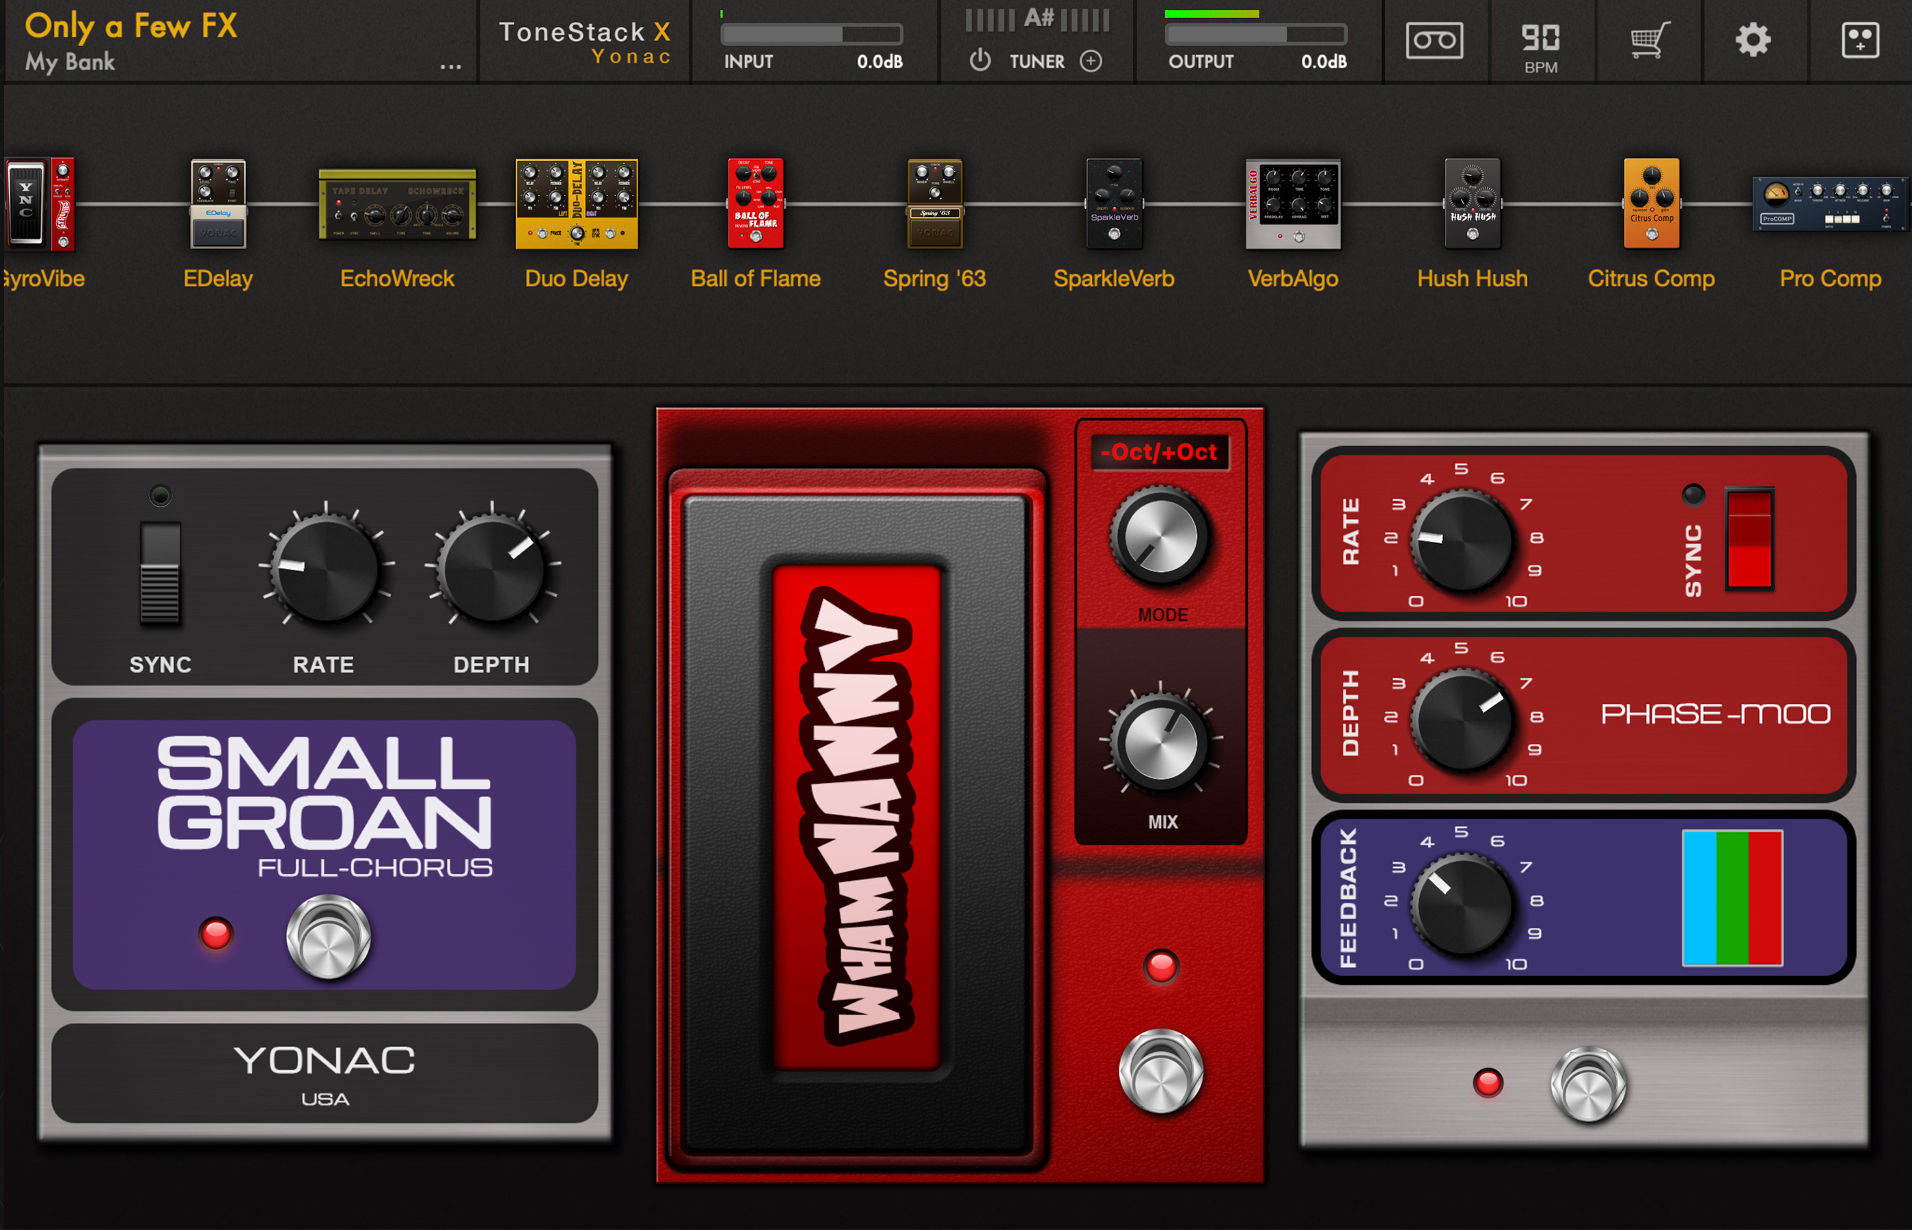1912x1230 pixels.
Task: Click the INPUT level slider
Action: 811,34
